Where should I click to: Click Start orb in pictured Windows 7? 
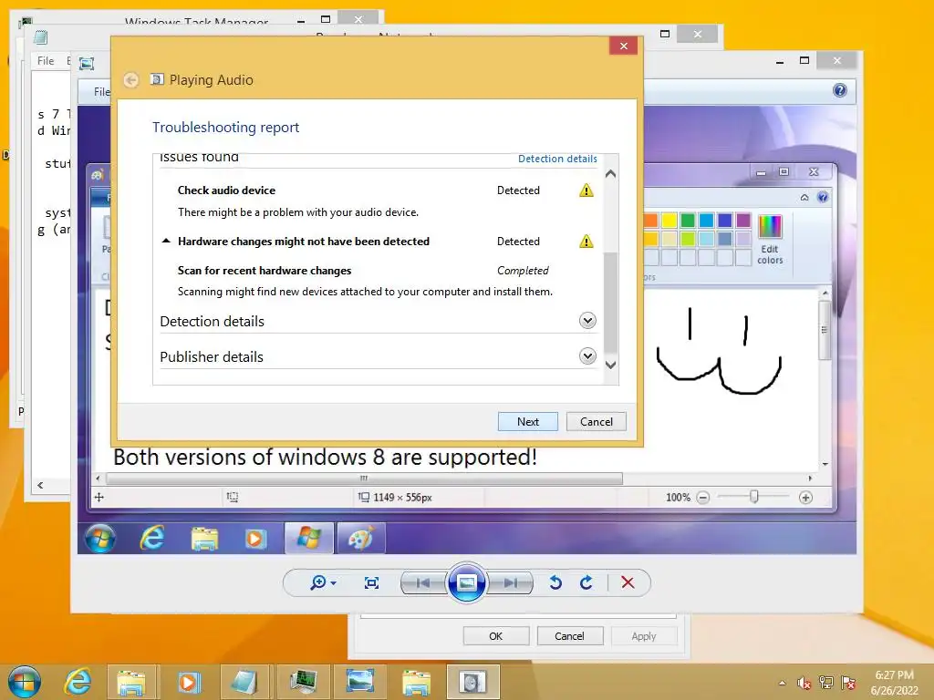click(100, 539)
